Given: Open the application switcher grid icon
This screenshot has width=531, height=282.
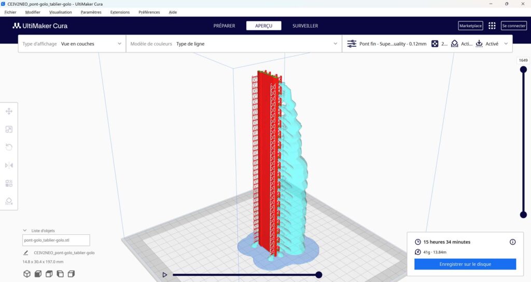Looking at the screenshot, I should click(492, 25).
